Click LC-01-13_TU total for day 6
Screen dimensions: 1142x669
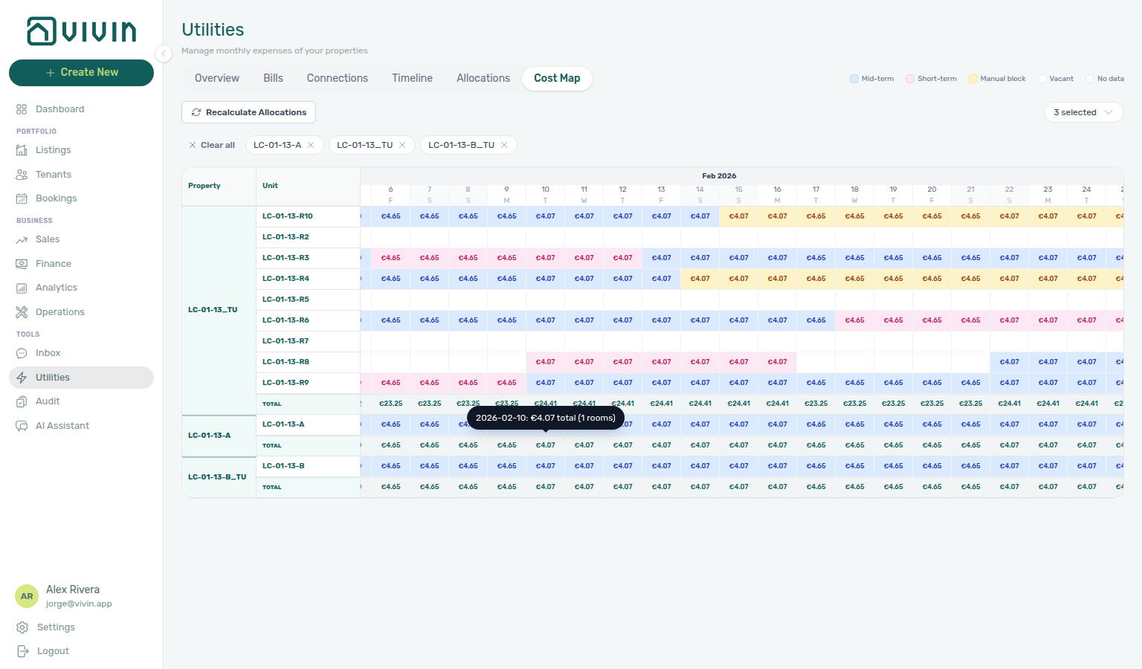[390, 404]
